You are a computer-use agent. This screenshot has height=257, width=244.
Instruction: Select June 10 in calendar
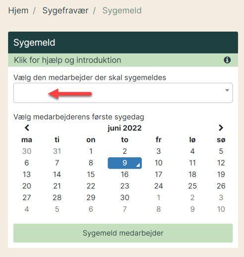coord(159,163)
